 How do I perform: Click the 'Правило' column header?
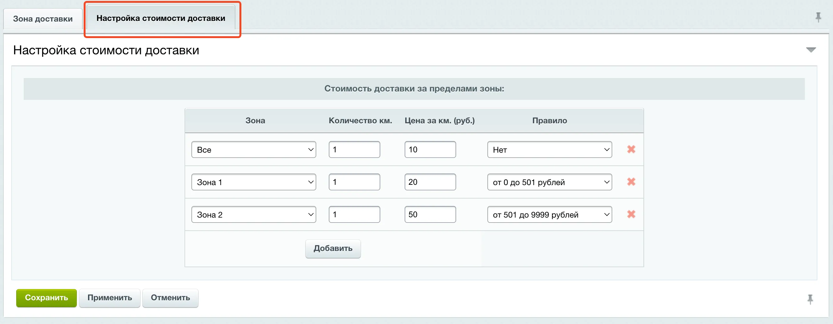click(x=550, y=120)
